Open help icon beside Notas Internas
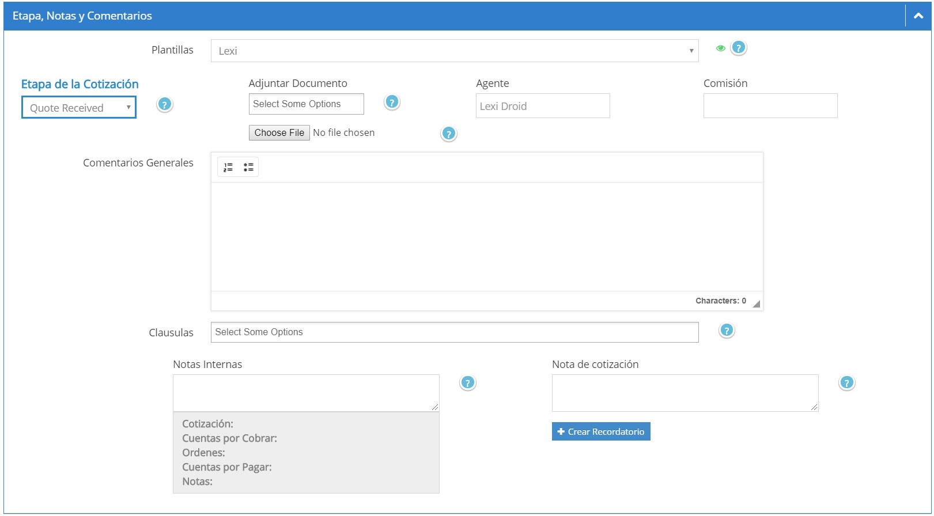 [x=468, y=383]
